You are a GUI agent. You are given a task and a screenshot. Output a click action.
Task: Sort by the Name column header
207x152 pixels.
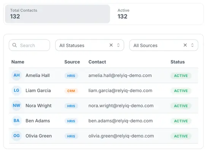[x=18, y=62]
